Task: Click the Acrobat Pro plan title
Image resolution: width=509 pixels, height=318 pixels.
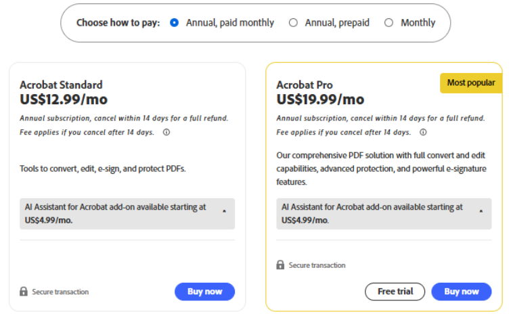Action: pos(305,85)
